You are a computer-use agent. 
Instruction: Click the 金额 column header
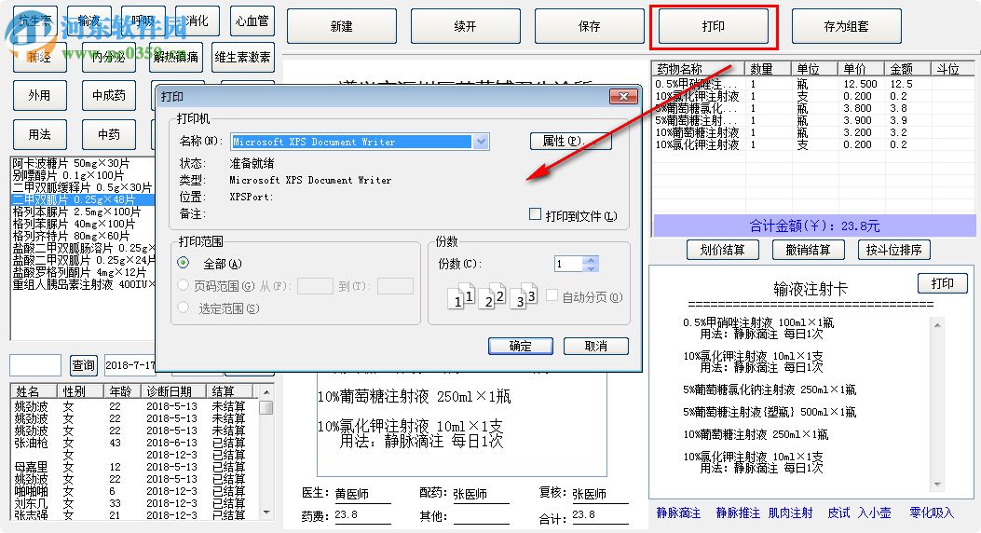[907, 69]
